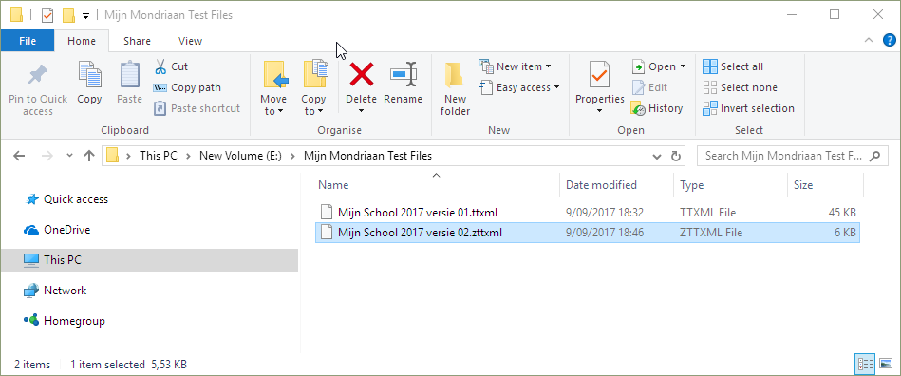
Task: Switch to Details view layout icon
Action: (865, 364)
